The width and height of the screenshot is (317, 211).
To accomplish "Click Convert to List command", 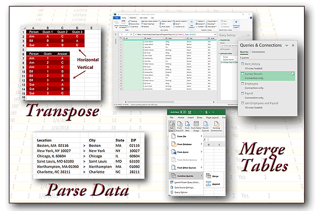I will point(179,27).
